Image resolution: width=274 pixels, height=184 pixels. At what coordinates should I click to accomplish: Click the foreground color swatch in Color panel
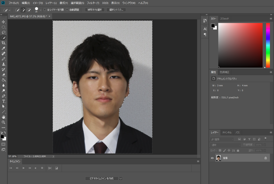pyautogui.click(x=213, y=25)
